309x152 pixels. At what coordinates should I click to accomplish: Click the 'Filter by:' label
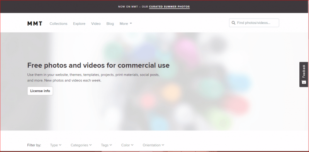coord(34,145)
